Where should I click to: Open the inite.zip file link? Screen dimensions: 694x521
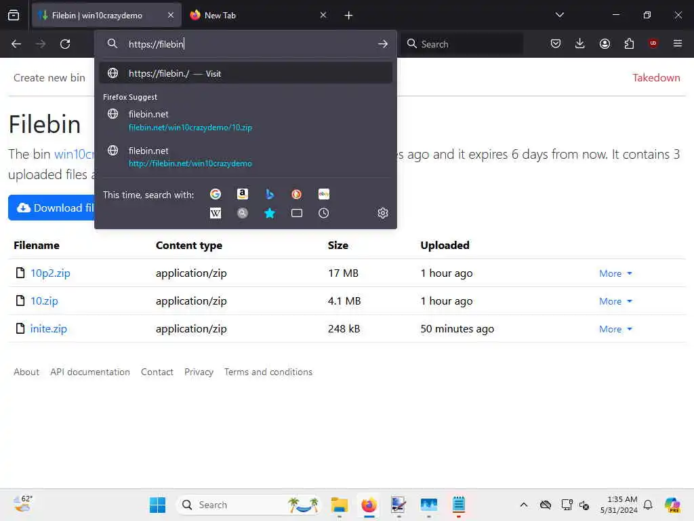click(x=48, y=329)
